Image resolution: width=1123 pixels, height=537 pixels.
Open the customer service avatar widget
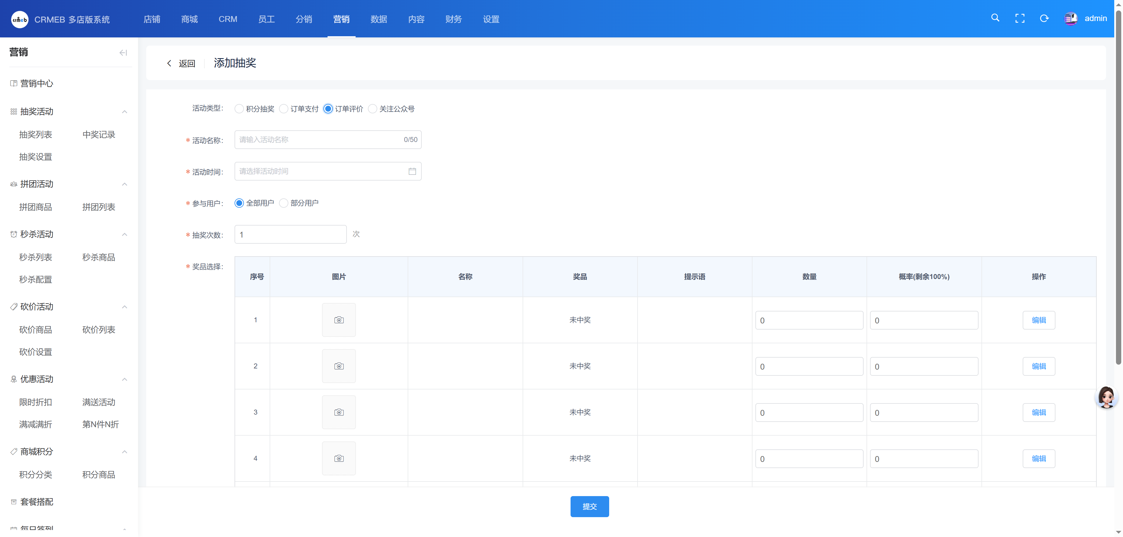click(x=1106, y=397)
